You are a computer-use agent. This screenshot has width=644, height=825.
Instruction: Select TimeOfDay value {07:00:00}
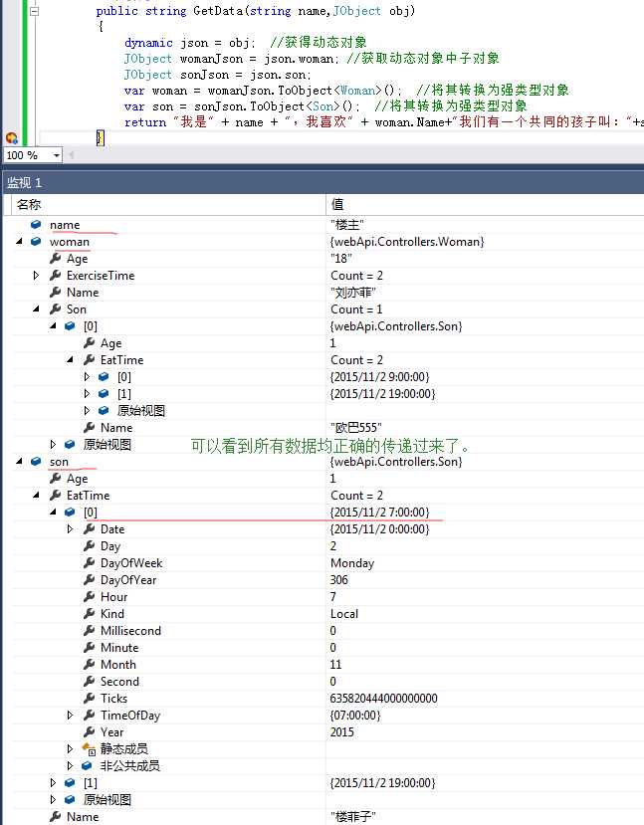coord(355,716)
